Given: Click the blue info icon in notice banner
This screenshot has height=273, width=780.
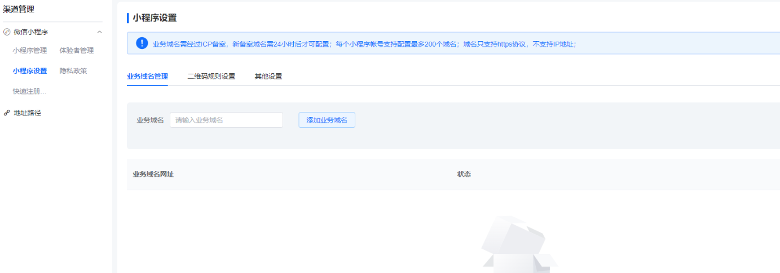Looking at the screenshot, I should 142,43.
